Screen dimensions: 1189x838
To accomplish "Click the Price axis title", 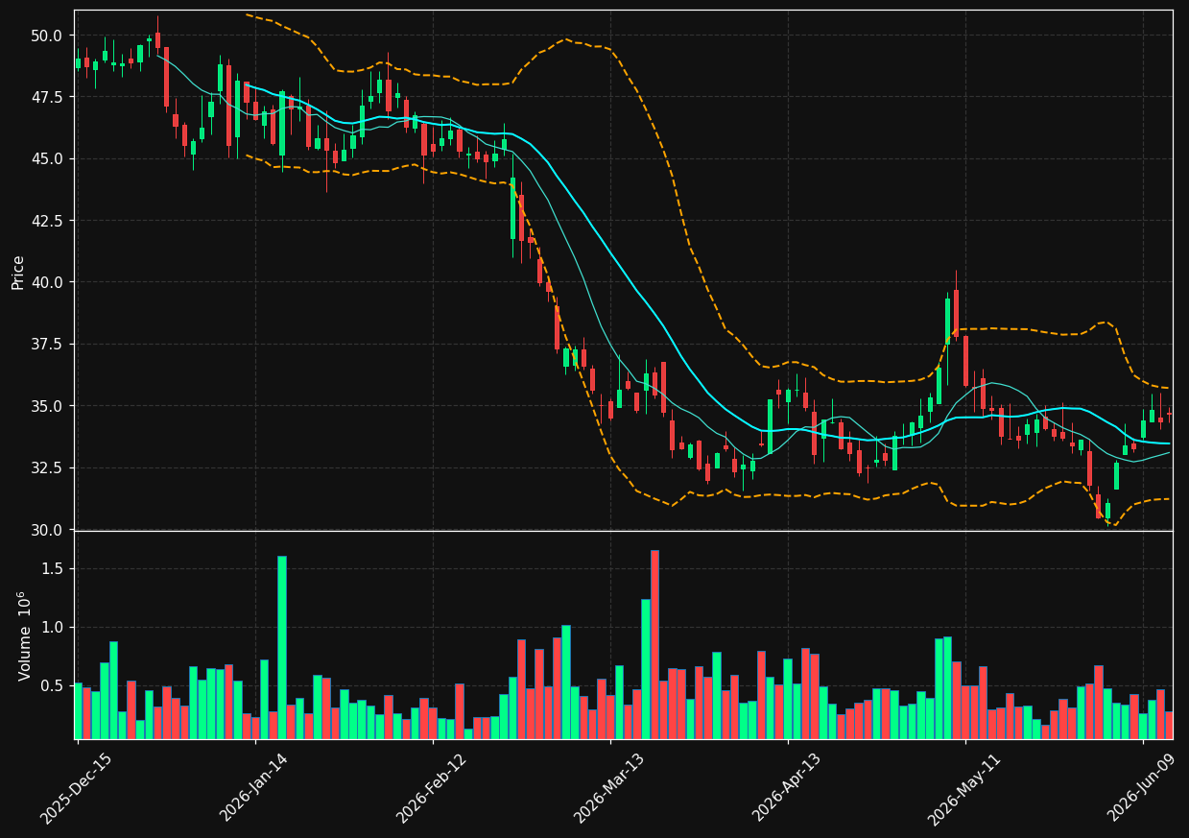I will click(x=18, y=272).
